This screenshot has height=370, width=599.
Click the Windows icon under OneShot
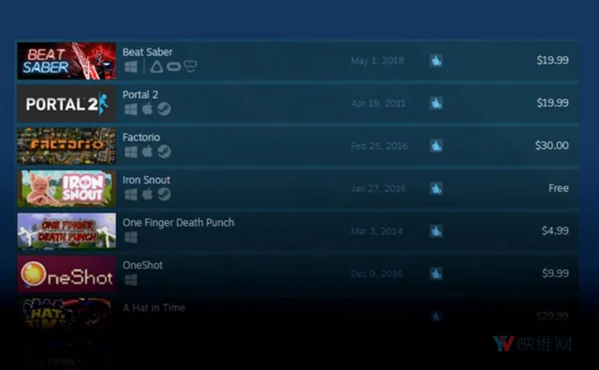pyautogui.click(x=131, y=280)
